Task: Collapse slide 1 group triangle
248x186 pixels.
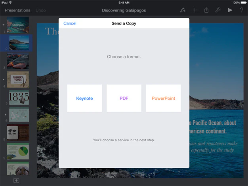Action: click(x=4, y=25)
